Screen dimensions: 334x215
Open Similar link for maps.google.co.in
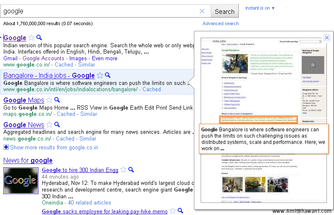(x=89, y=114)
